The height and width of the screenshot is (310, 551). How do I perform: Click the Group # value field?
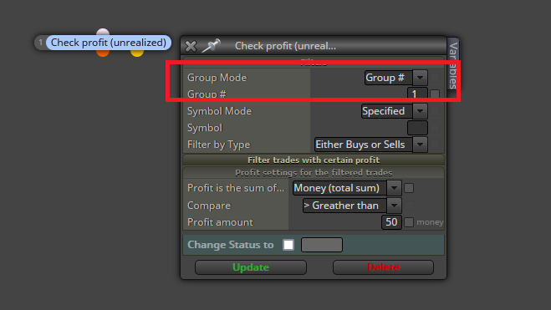[417, 94]
